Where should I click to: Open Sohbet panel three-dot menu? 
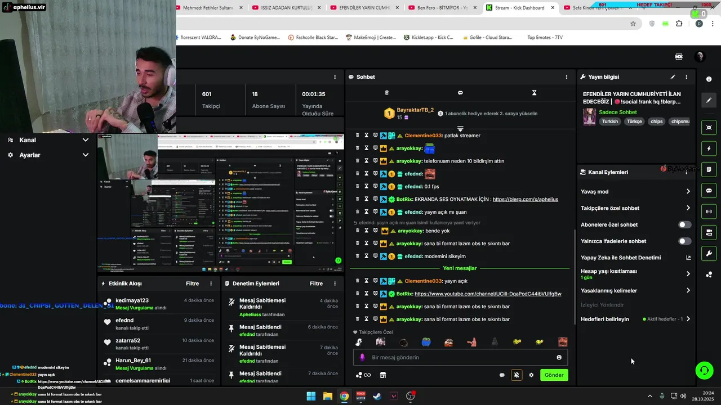point(567,77)
